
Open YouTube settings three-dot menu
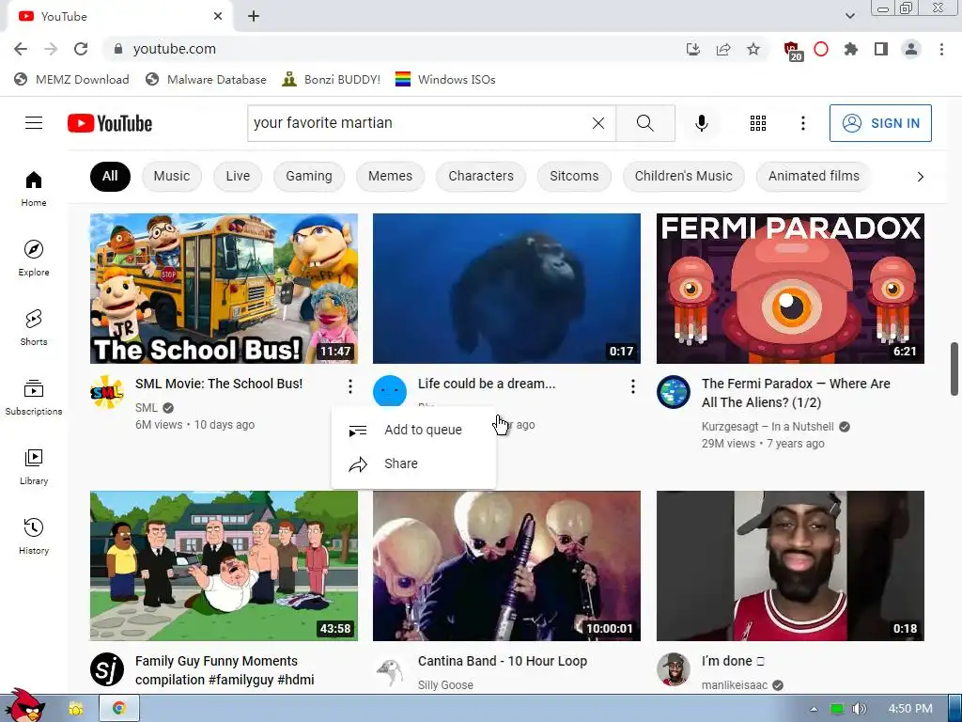[x=802, y=123]
